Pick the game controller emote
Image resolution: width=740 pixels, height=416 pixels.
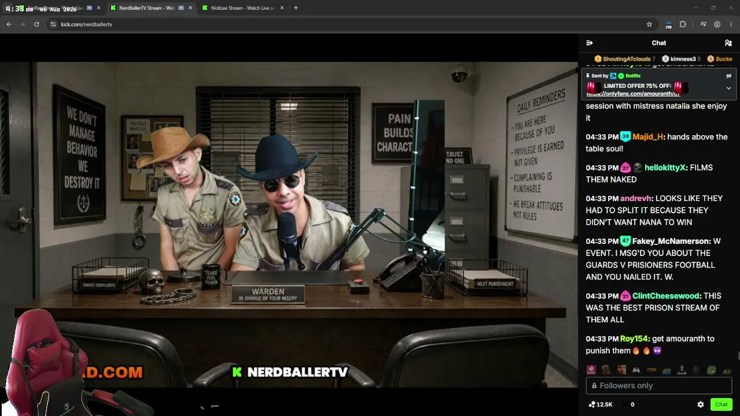[636, 370]
